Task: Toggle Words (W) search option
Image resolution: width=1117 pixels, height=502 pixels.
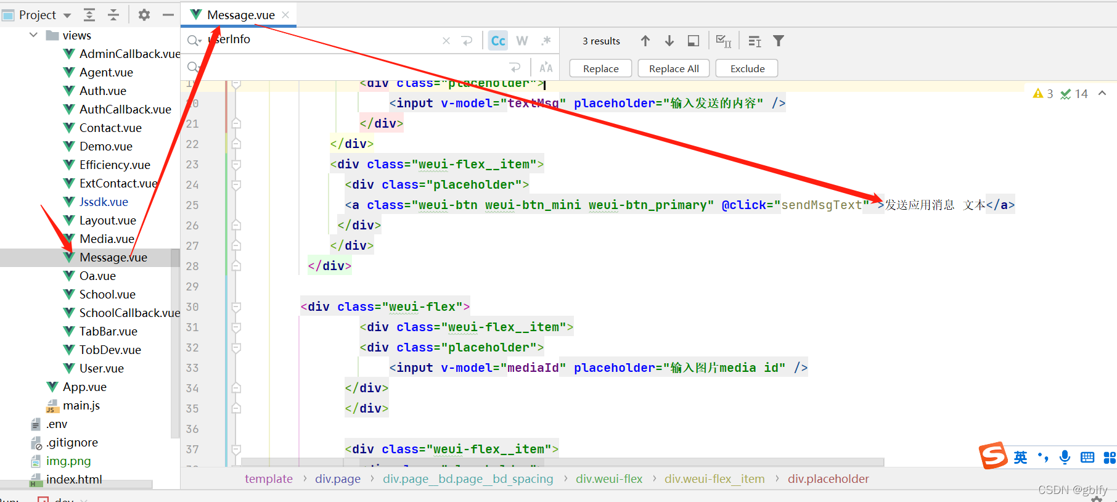Action: tap(522, 41)
